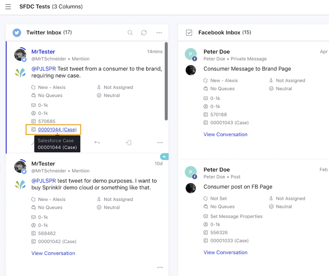Click New - Alexis status on the 10d tweet
This screenshot has width=329, height=276.
52,199
